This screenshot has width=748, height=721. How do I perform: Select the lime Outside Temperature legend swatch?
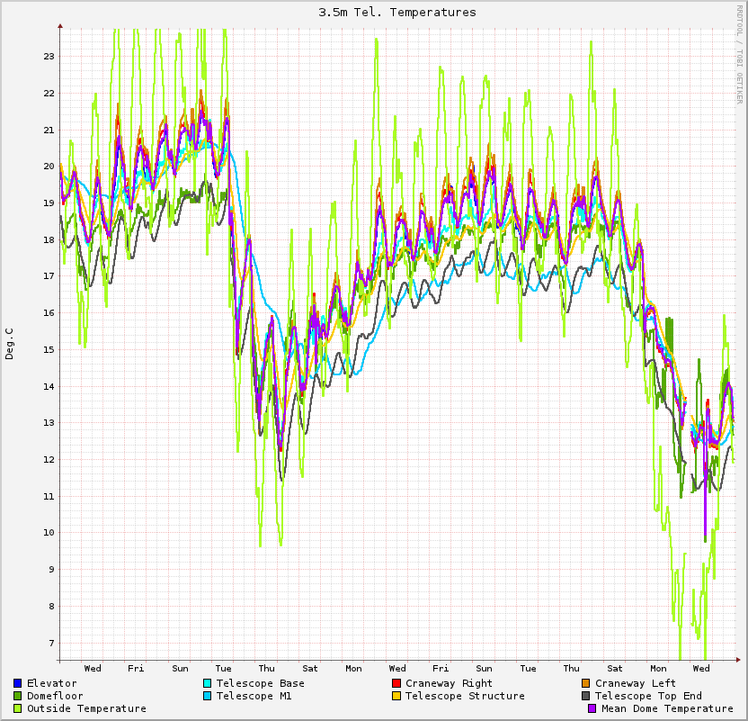[18, 708]
